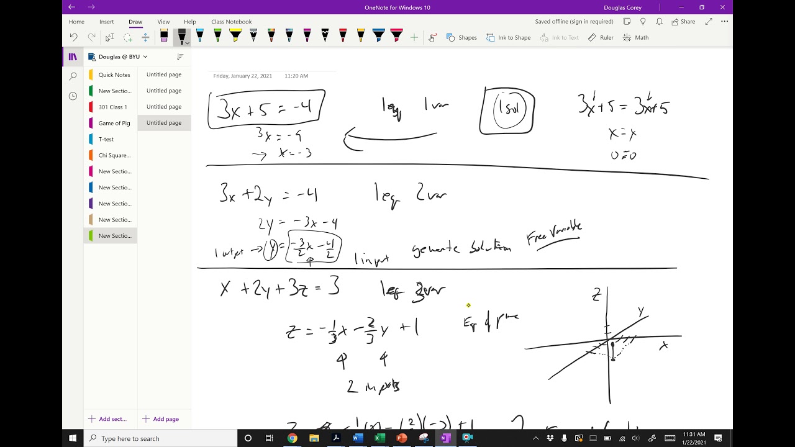Open the View tab

click(163, 22)
